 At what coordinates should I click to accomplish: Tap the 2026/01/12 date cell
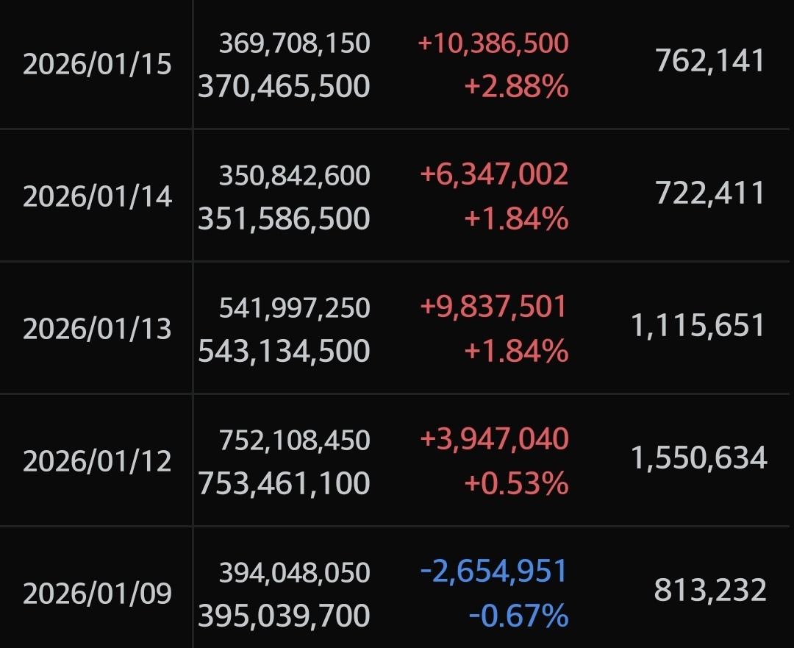pyautogui.click(x=97, y=461)
